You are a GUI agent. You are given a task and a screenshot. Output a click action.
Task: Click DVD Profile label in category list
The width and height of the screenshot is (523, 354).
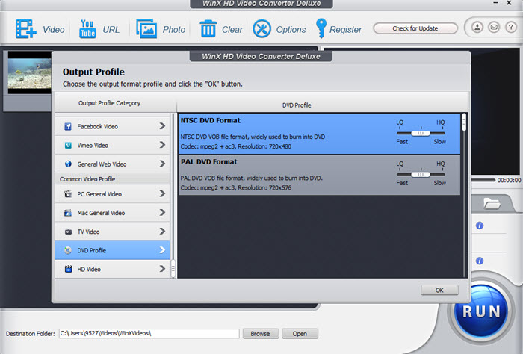[x=91, y=250]
